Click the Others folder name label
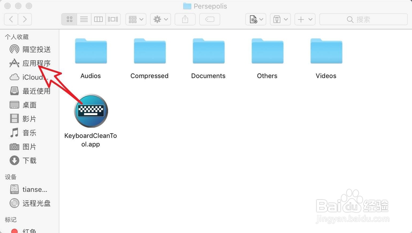The height and width of the screenshot is (233, 412). (267, 76)
